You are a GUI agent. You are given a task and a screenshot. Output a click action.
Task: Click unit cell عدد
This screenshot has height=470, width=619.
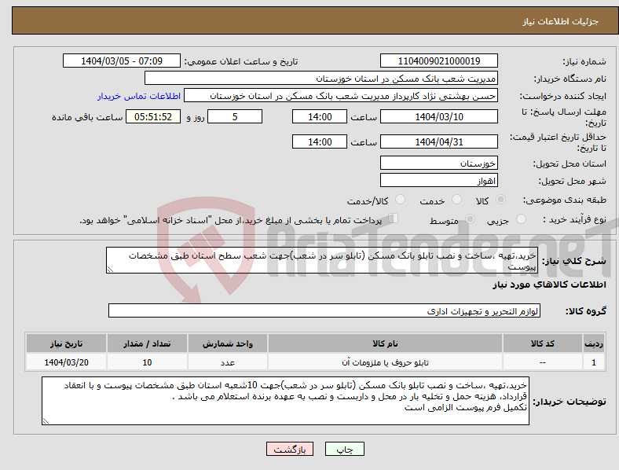(x=228, y=362)
